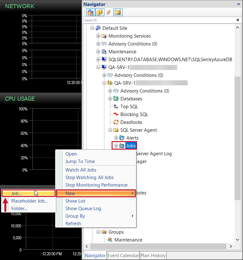Expand the SQLSENTRY.DATABASE.WINDOWS.NET server node

[x=98, y=59]
